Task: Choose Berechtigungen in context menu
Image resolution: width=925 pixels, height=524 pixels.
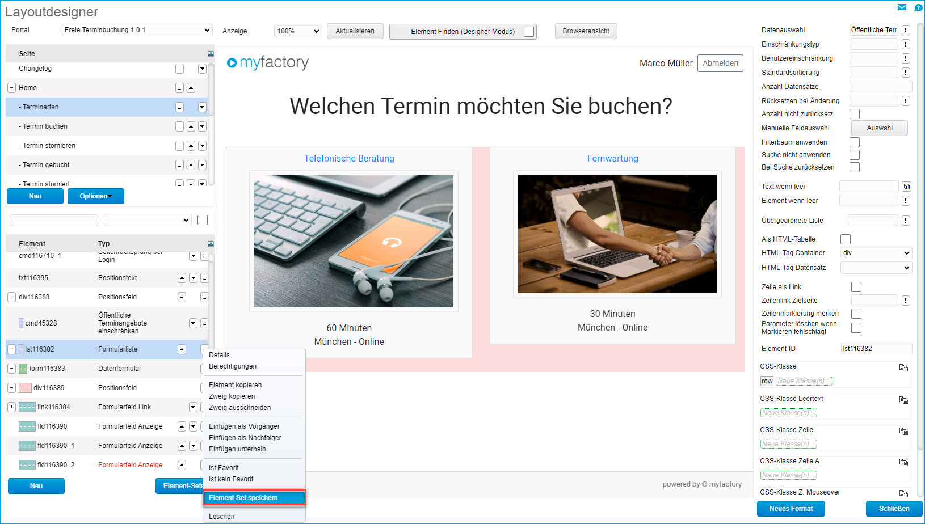Action: 233,366
